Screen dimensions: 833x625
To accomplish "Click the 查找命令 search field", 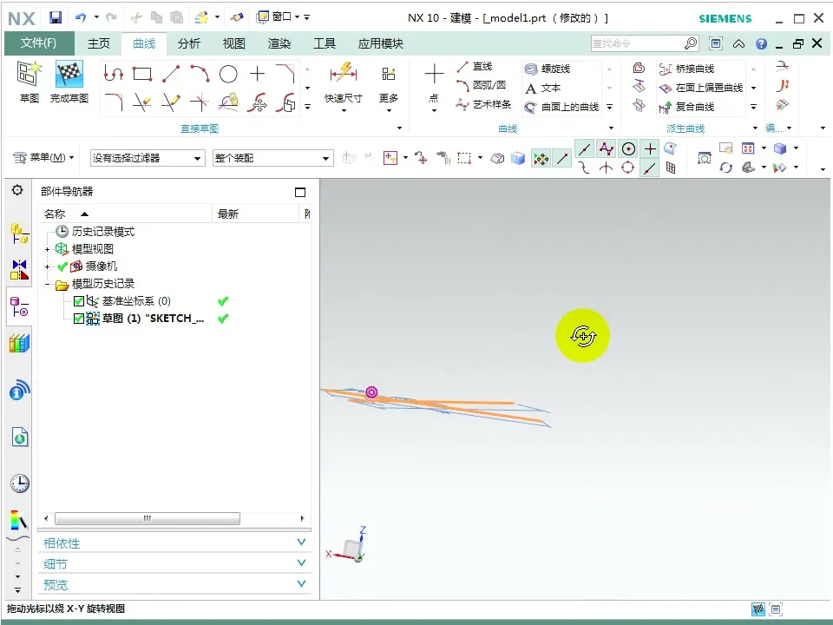I will (x=638, y=43).
